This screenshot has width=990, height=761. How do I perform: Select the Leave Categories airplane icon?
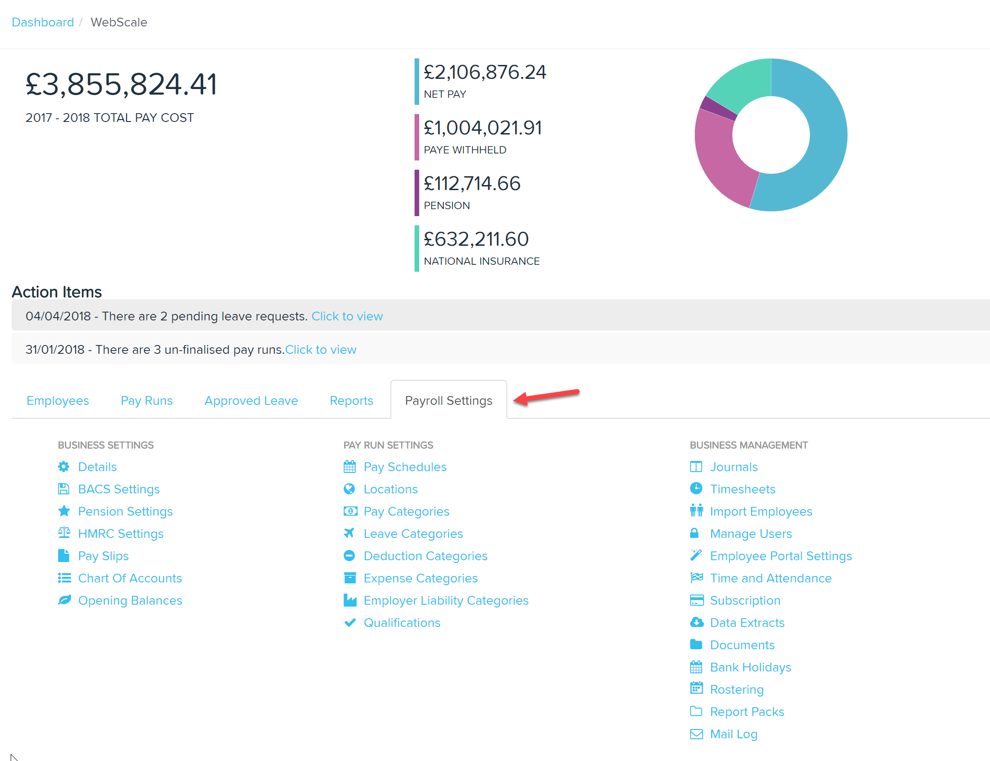350,533
